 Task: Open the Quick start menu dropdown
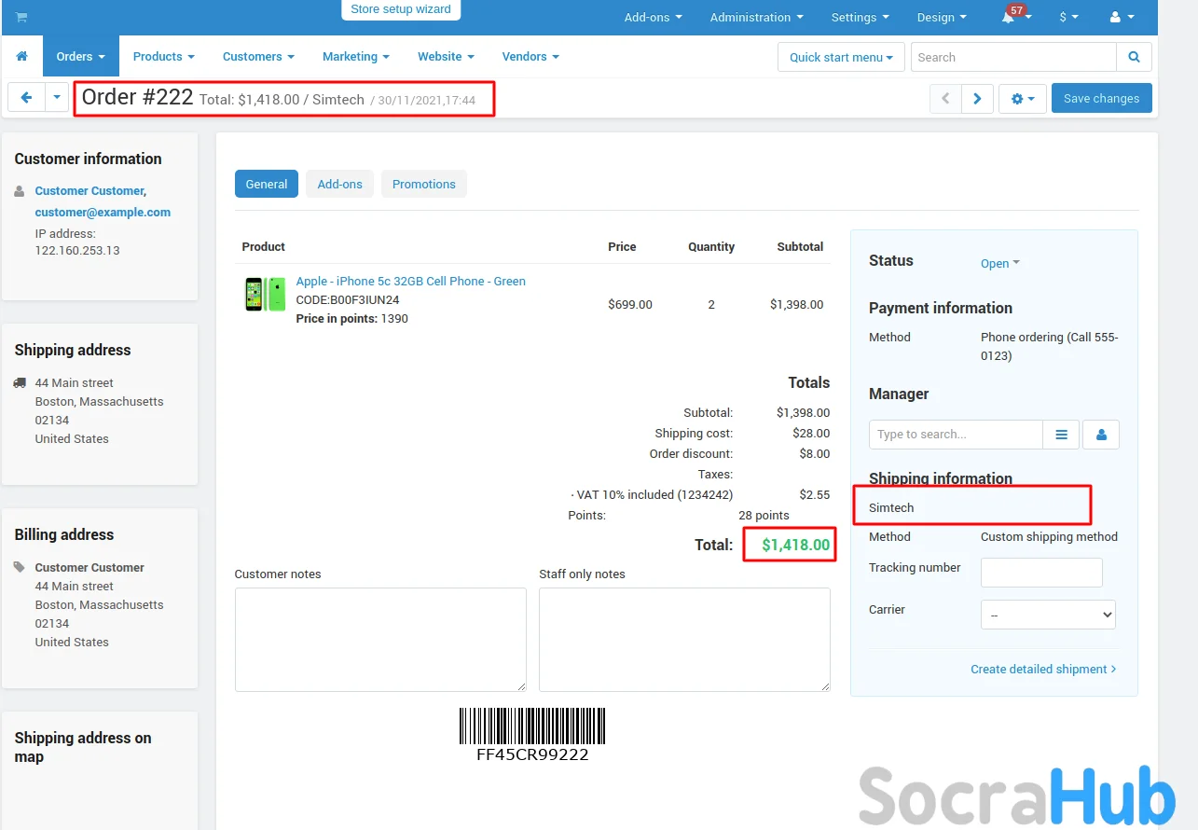[841, 57]
